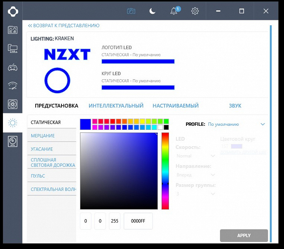Open the dashboard monitoring sidebar icon

(13, 30)
